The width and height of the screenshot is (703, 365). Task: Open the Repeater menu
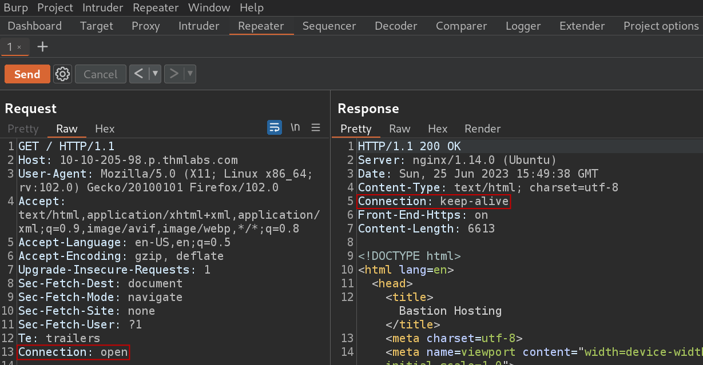coord(156,8)
